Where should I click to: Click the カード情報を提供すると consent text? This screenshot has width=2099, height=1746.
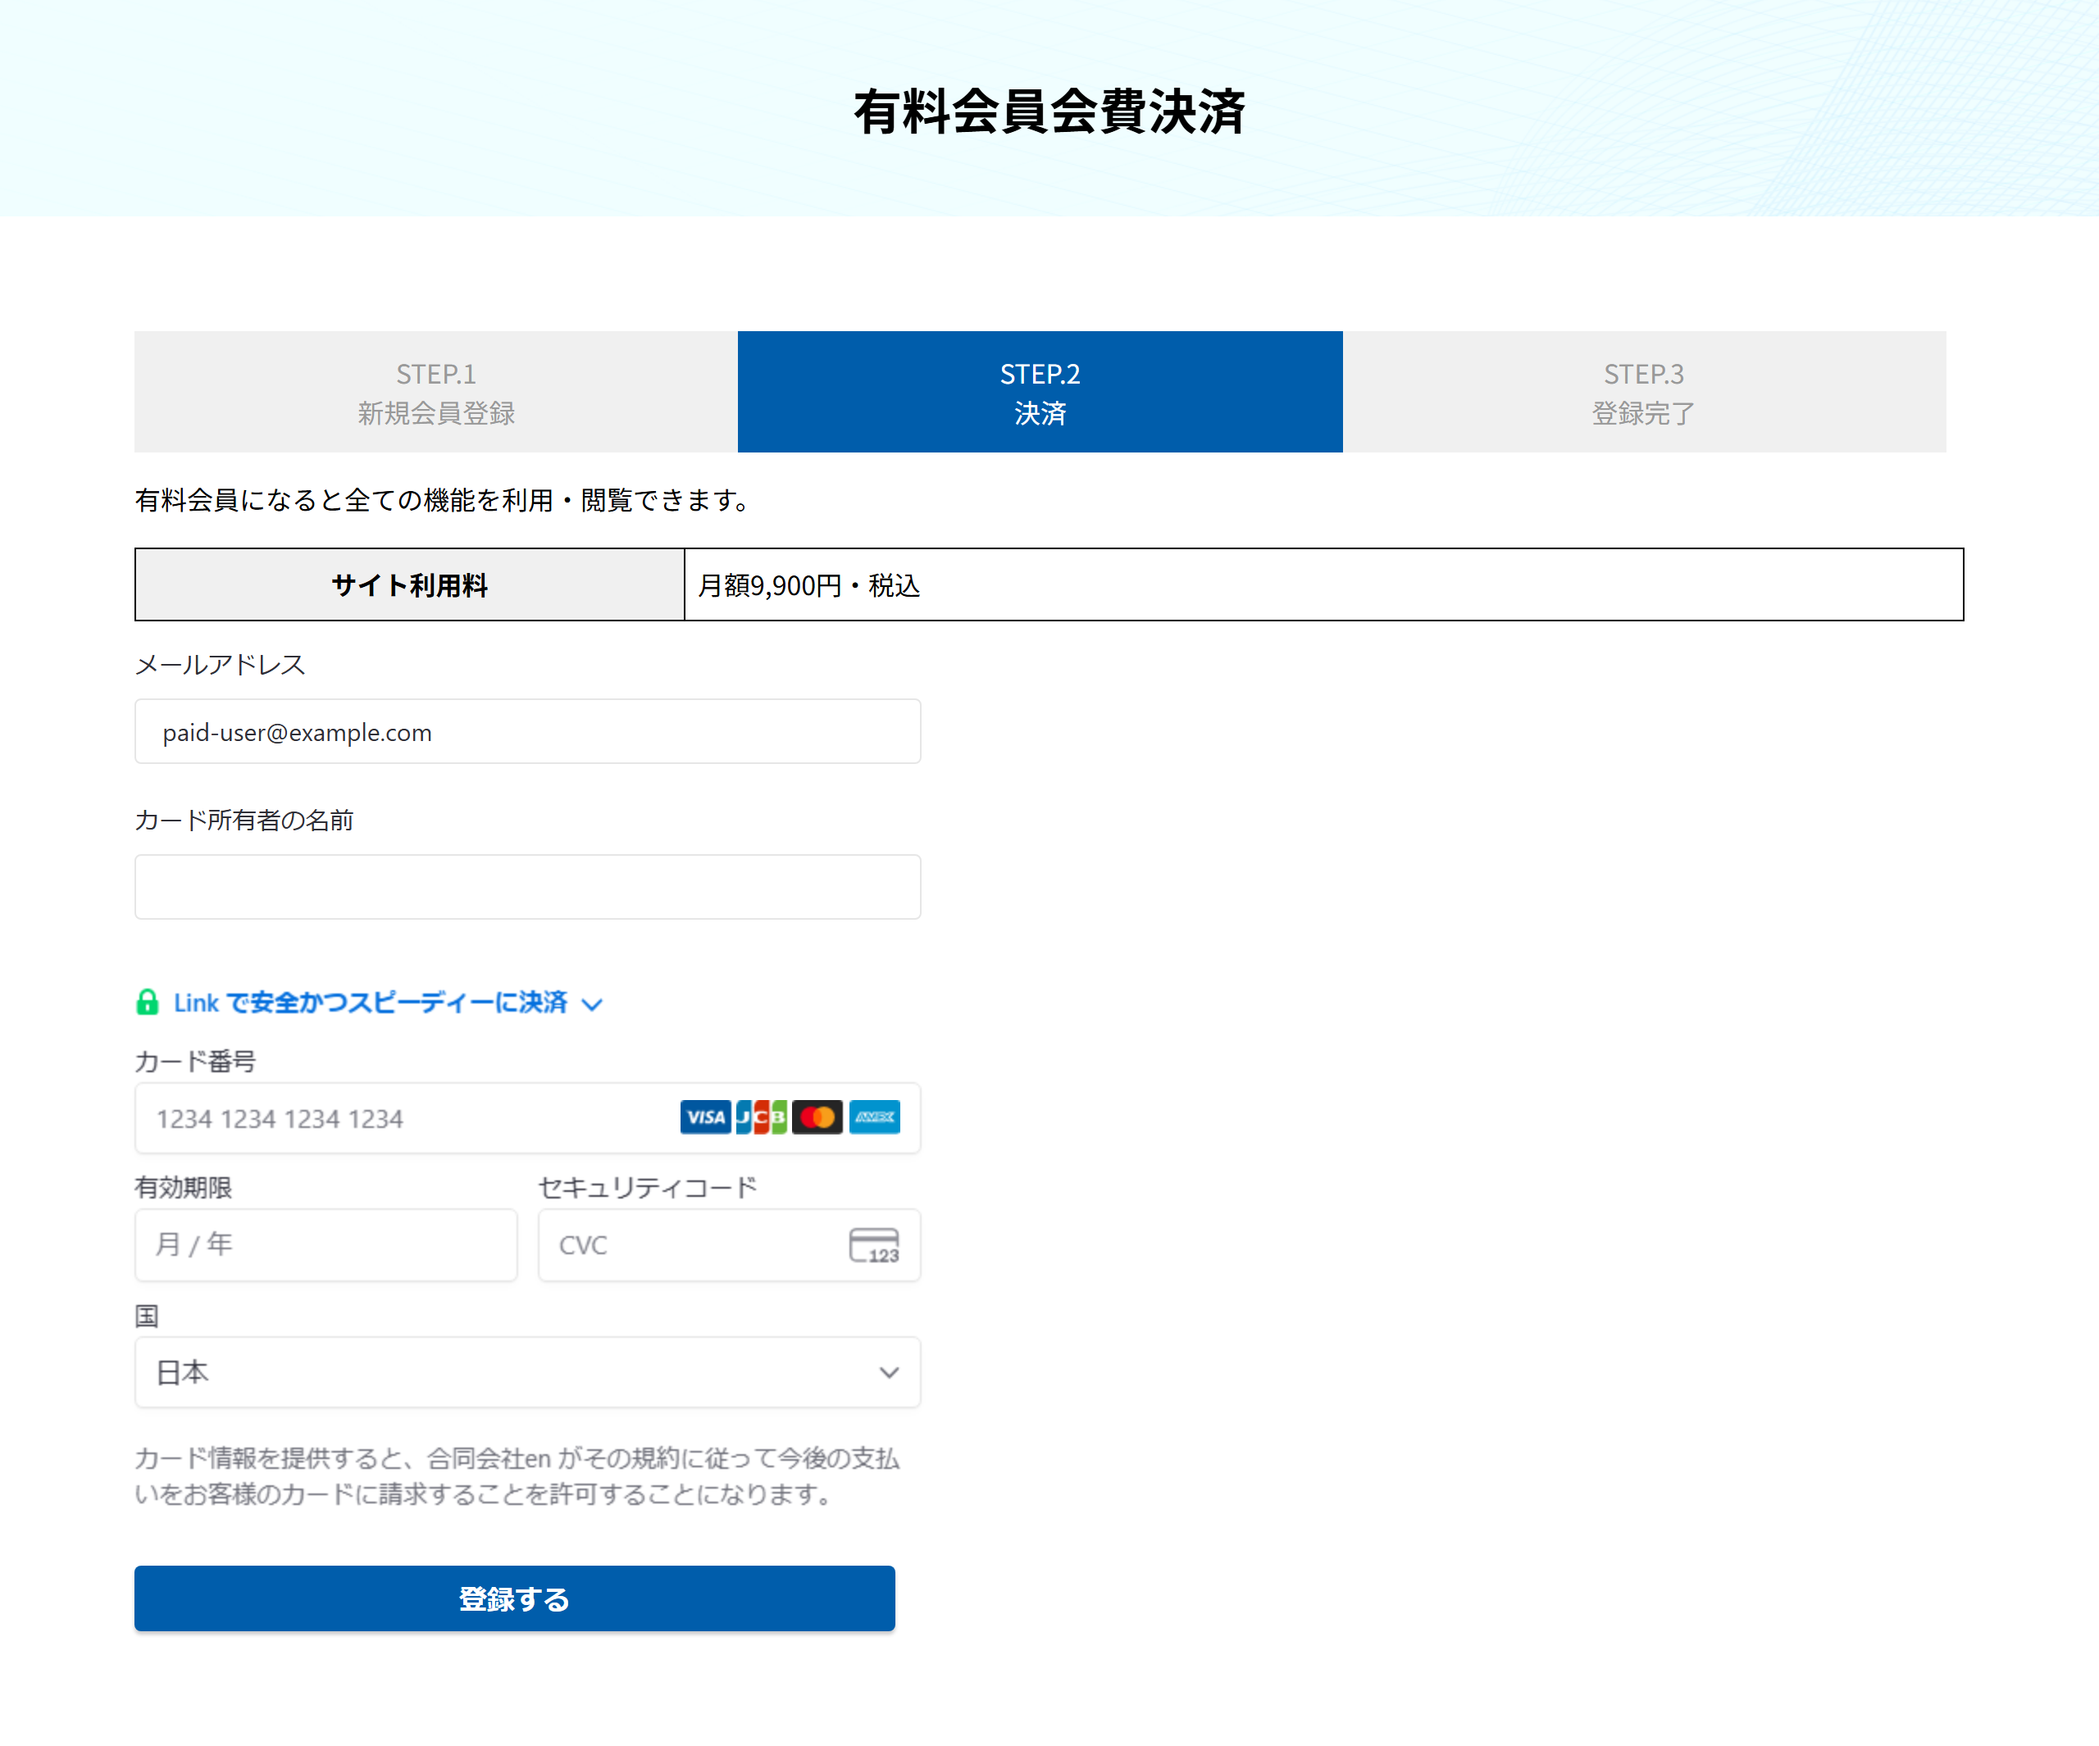click(x=517, y=1476)
